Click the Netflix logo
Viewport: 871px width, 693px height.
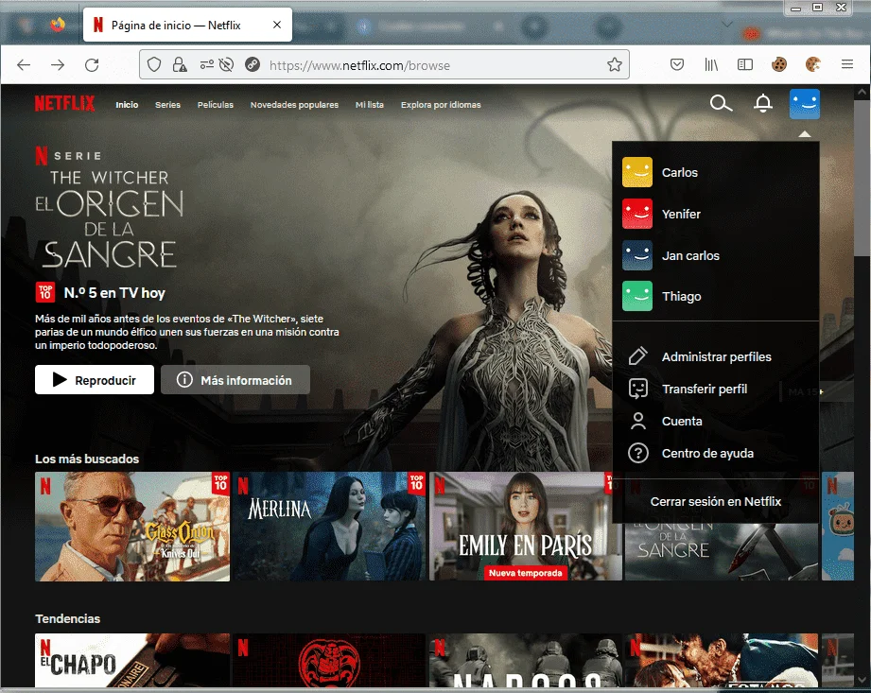tap(64, 104)
